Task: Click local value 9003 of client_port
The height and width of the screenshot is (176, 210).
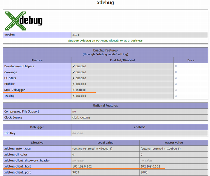Action: point(76,172)
